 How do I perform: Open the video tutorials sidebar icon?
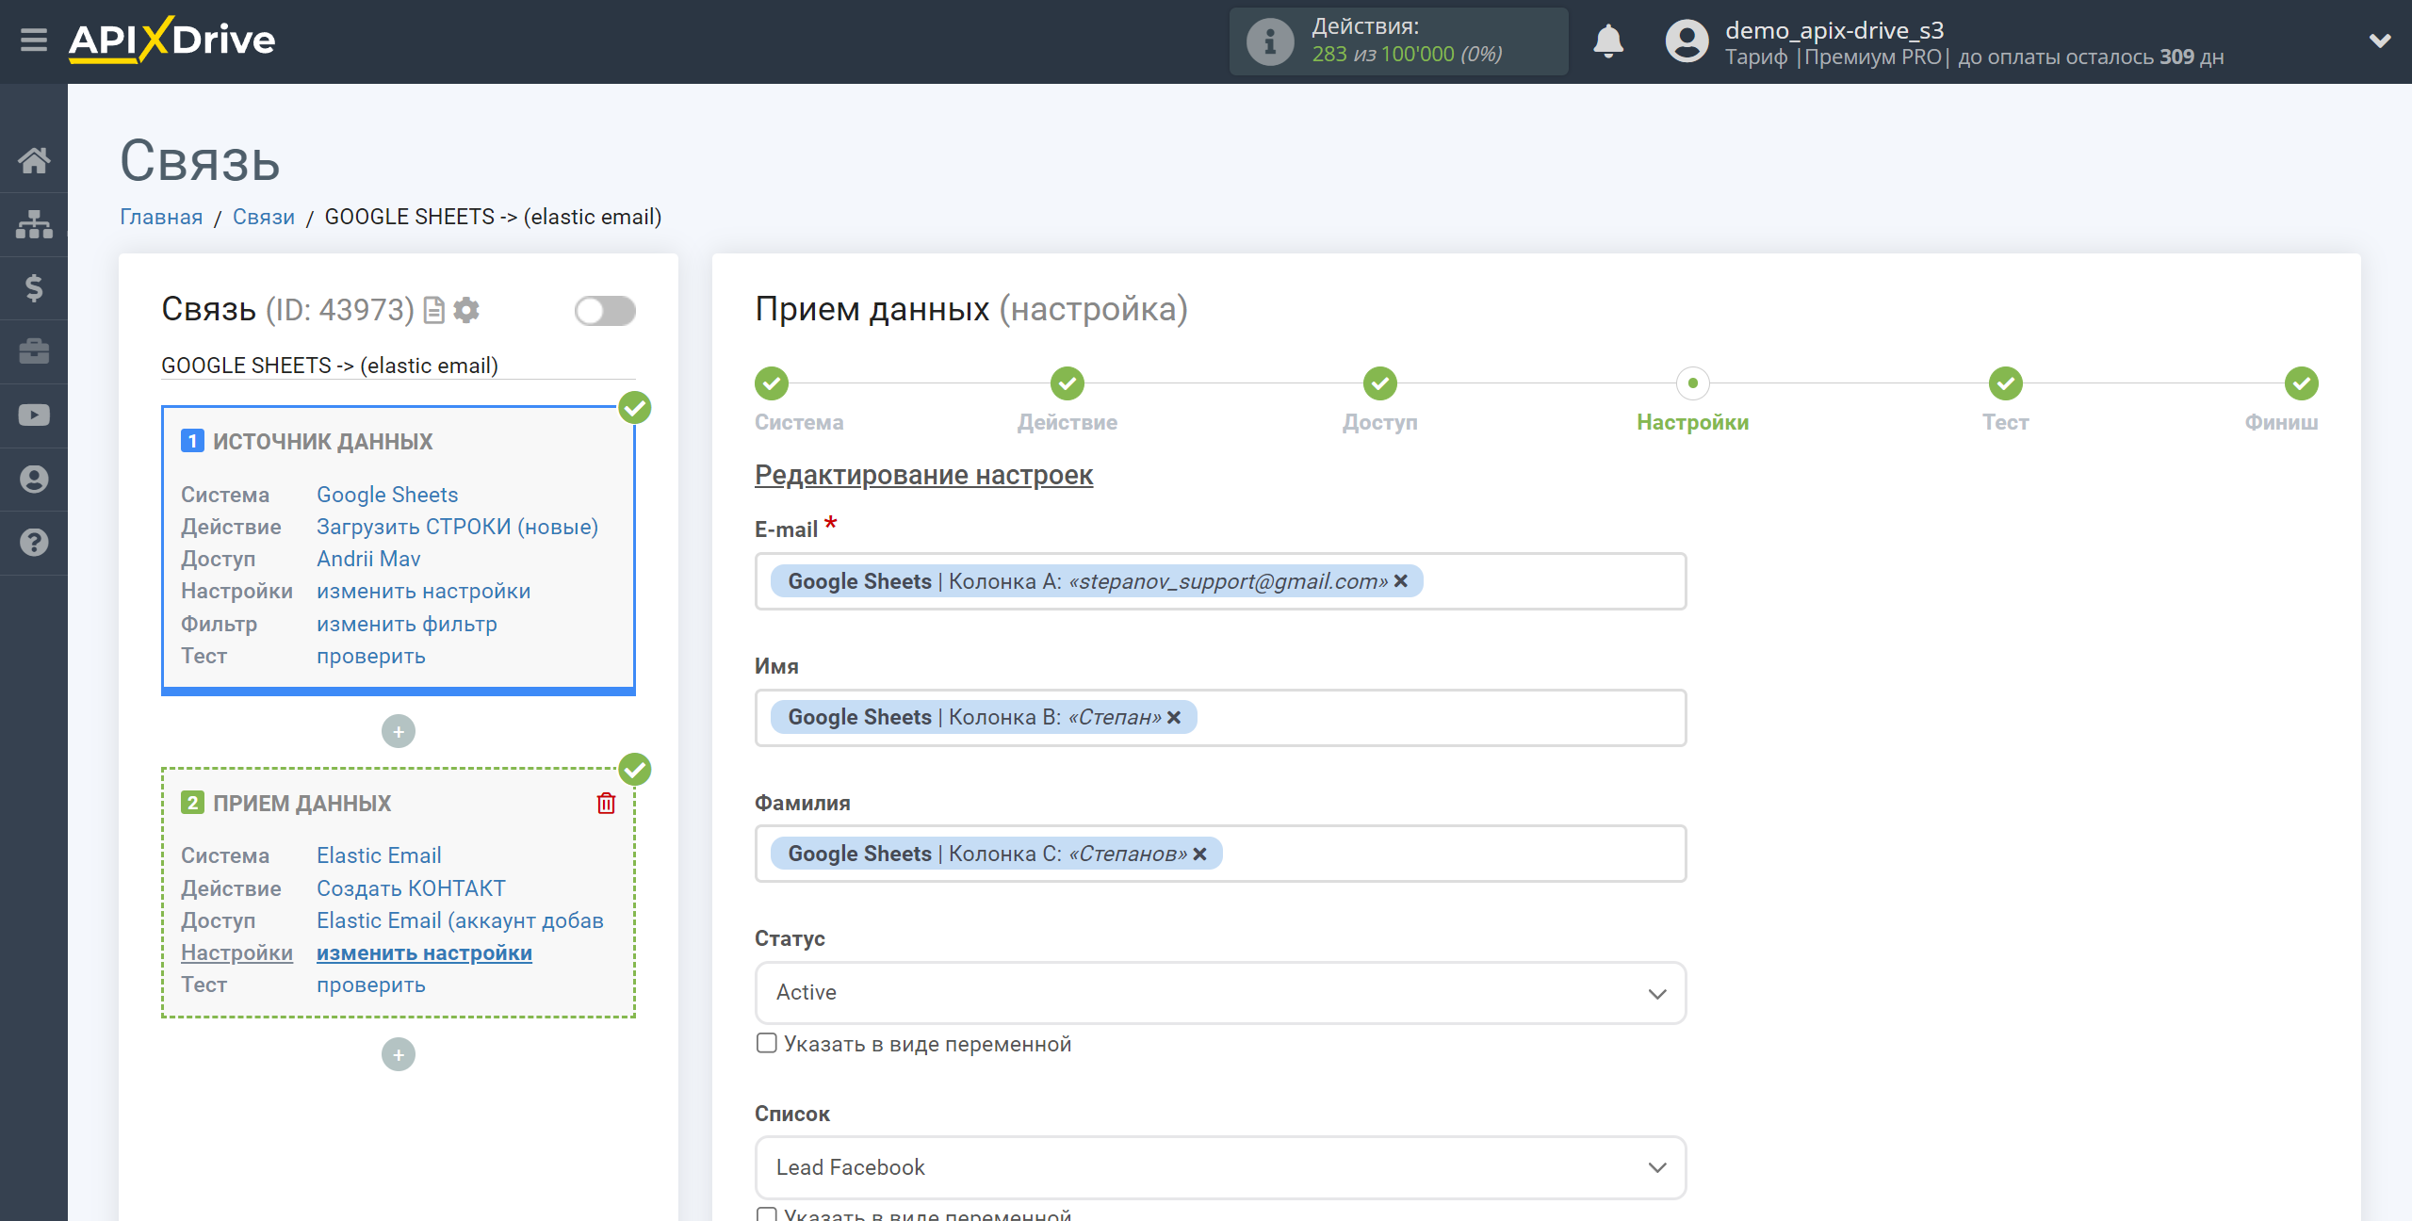(34, 415)
